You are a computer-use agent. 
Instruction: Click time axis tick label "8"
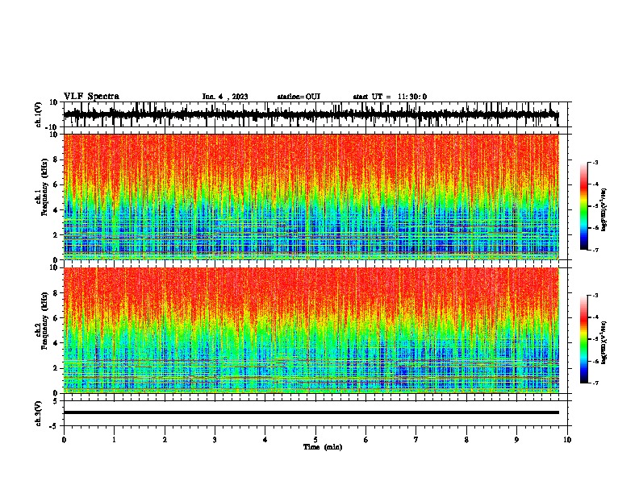466,440
